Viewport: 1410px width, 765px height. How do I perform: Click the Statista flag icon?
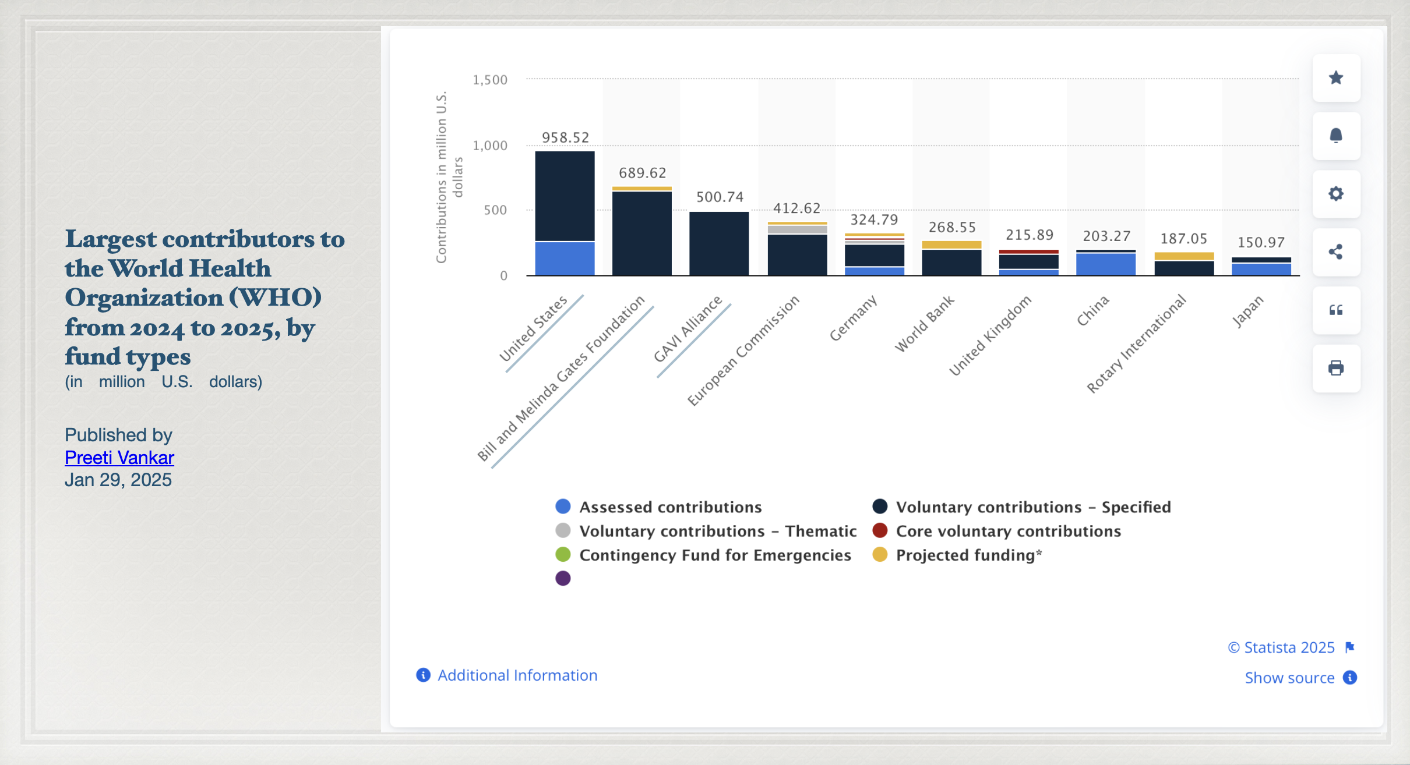[1350, 647]
